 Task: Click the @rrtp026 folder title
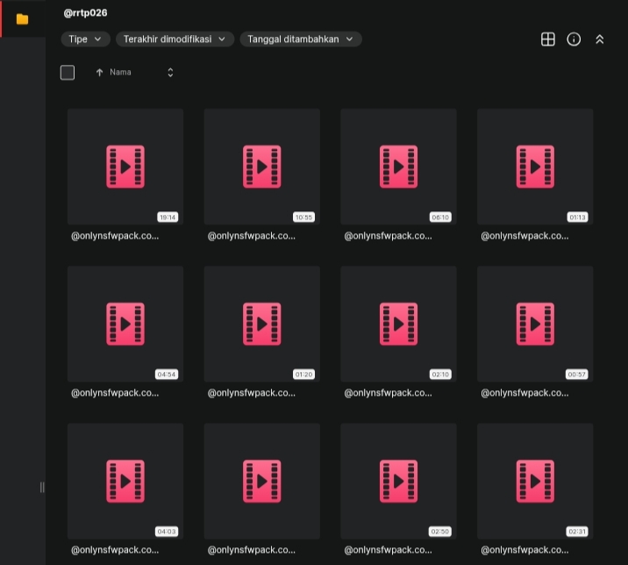point(86,13)
